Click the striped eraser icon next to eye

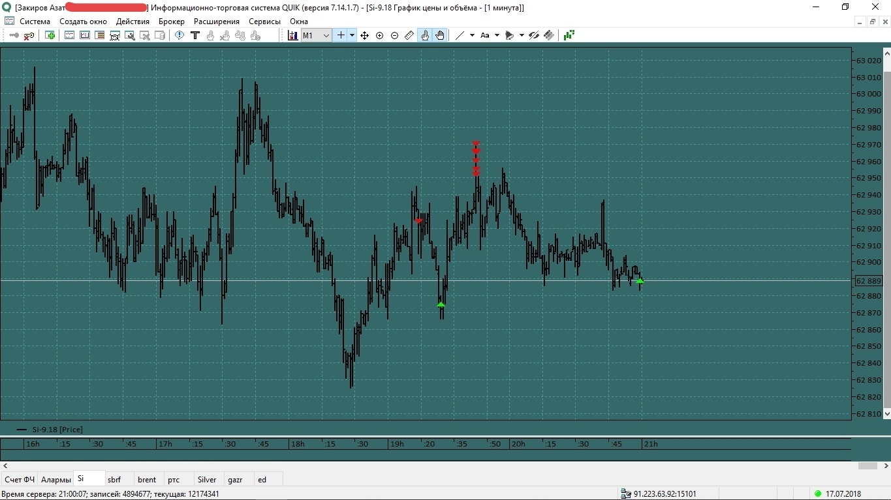click(549, 35)
